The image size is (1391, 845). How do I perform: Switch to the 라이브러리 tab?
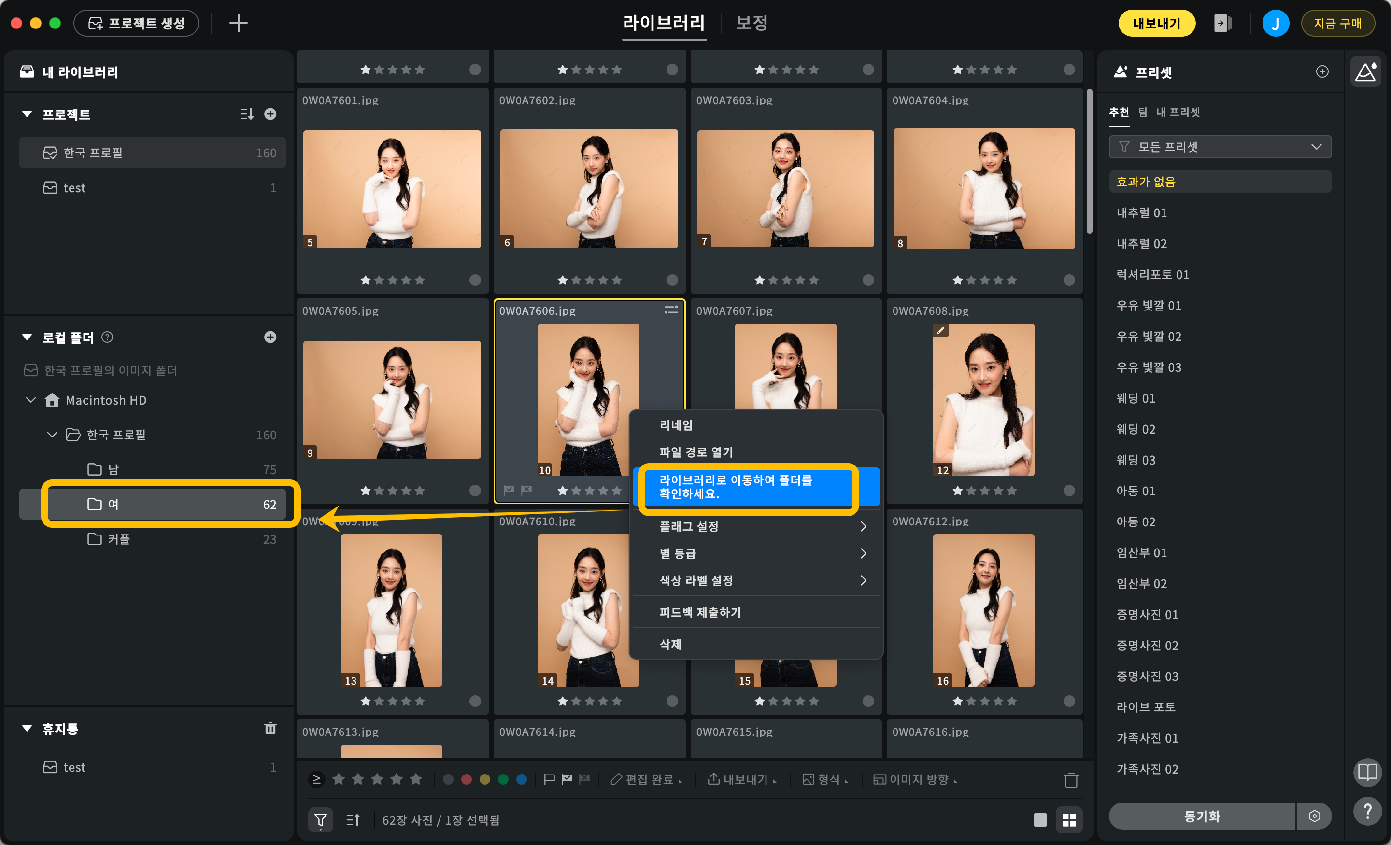(x=664, y=23)
